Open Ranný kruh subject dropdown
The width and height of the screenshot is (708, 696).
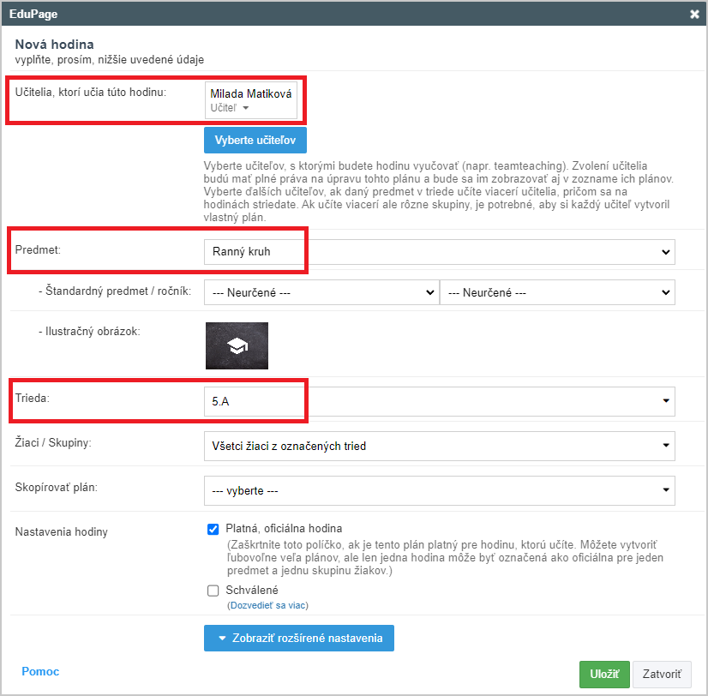440,252
